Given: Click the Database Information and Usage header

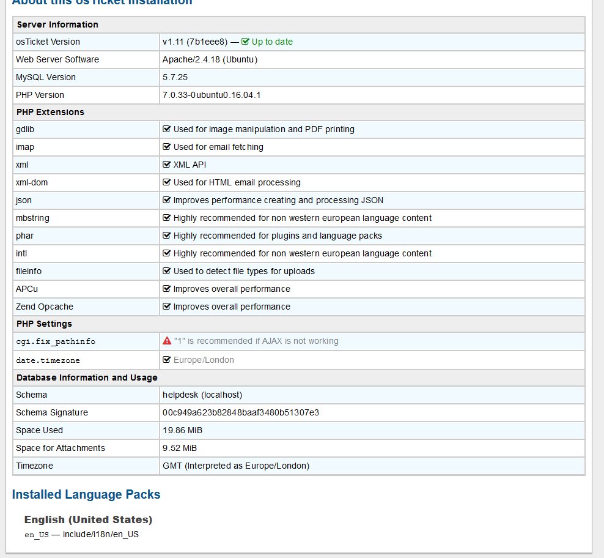Looking at the screenshot, I should [87, 378].
